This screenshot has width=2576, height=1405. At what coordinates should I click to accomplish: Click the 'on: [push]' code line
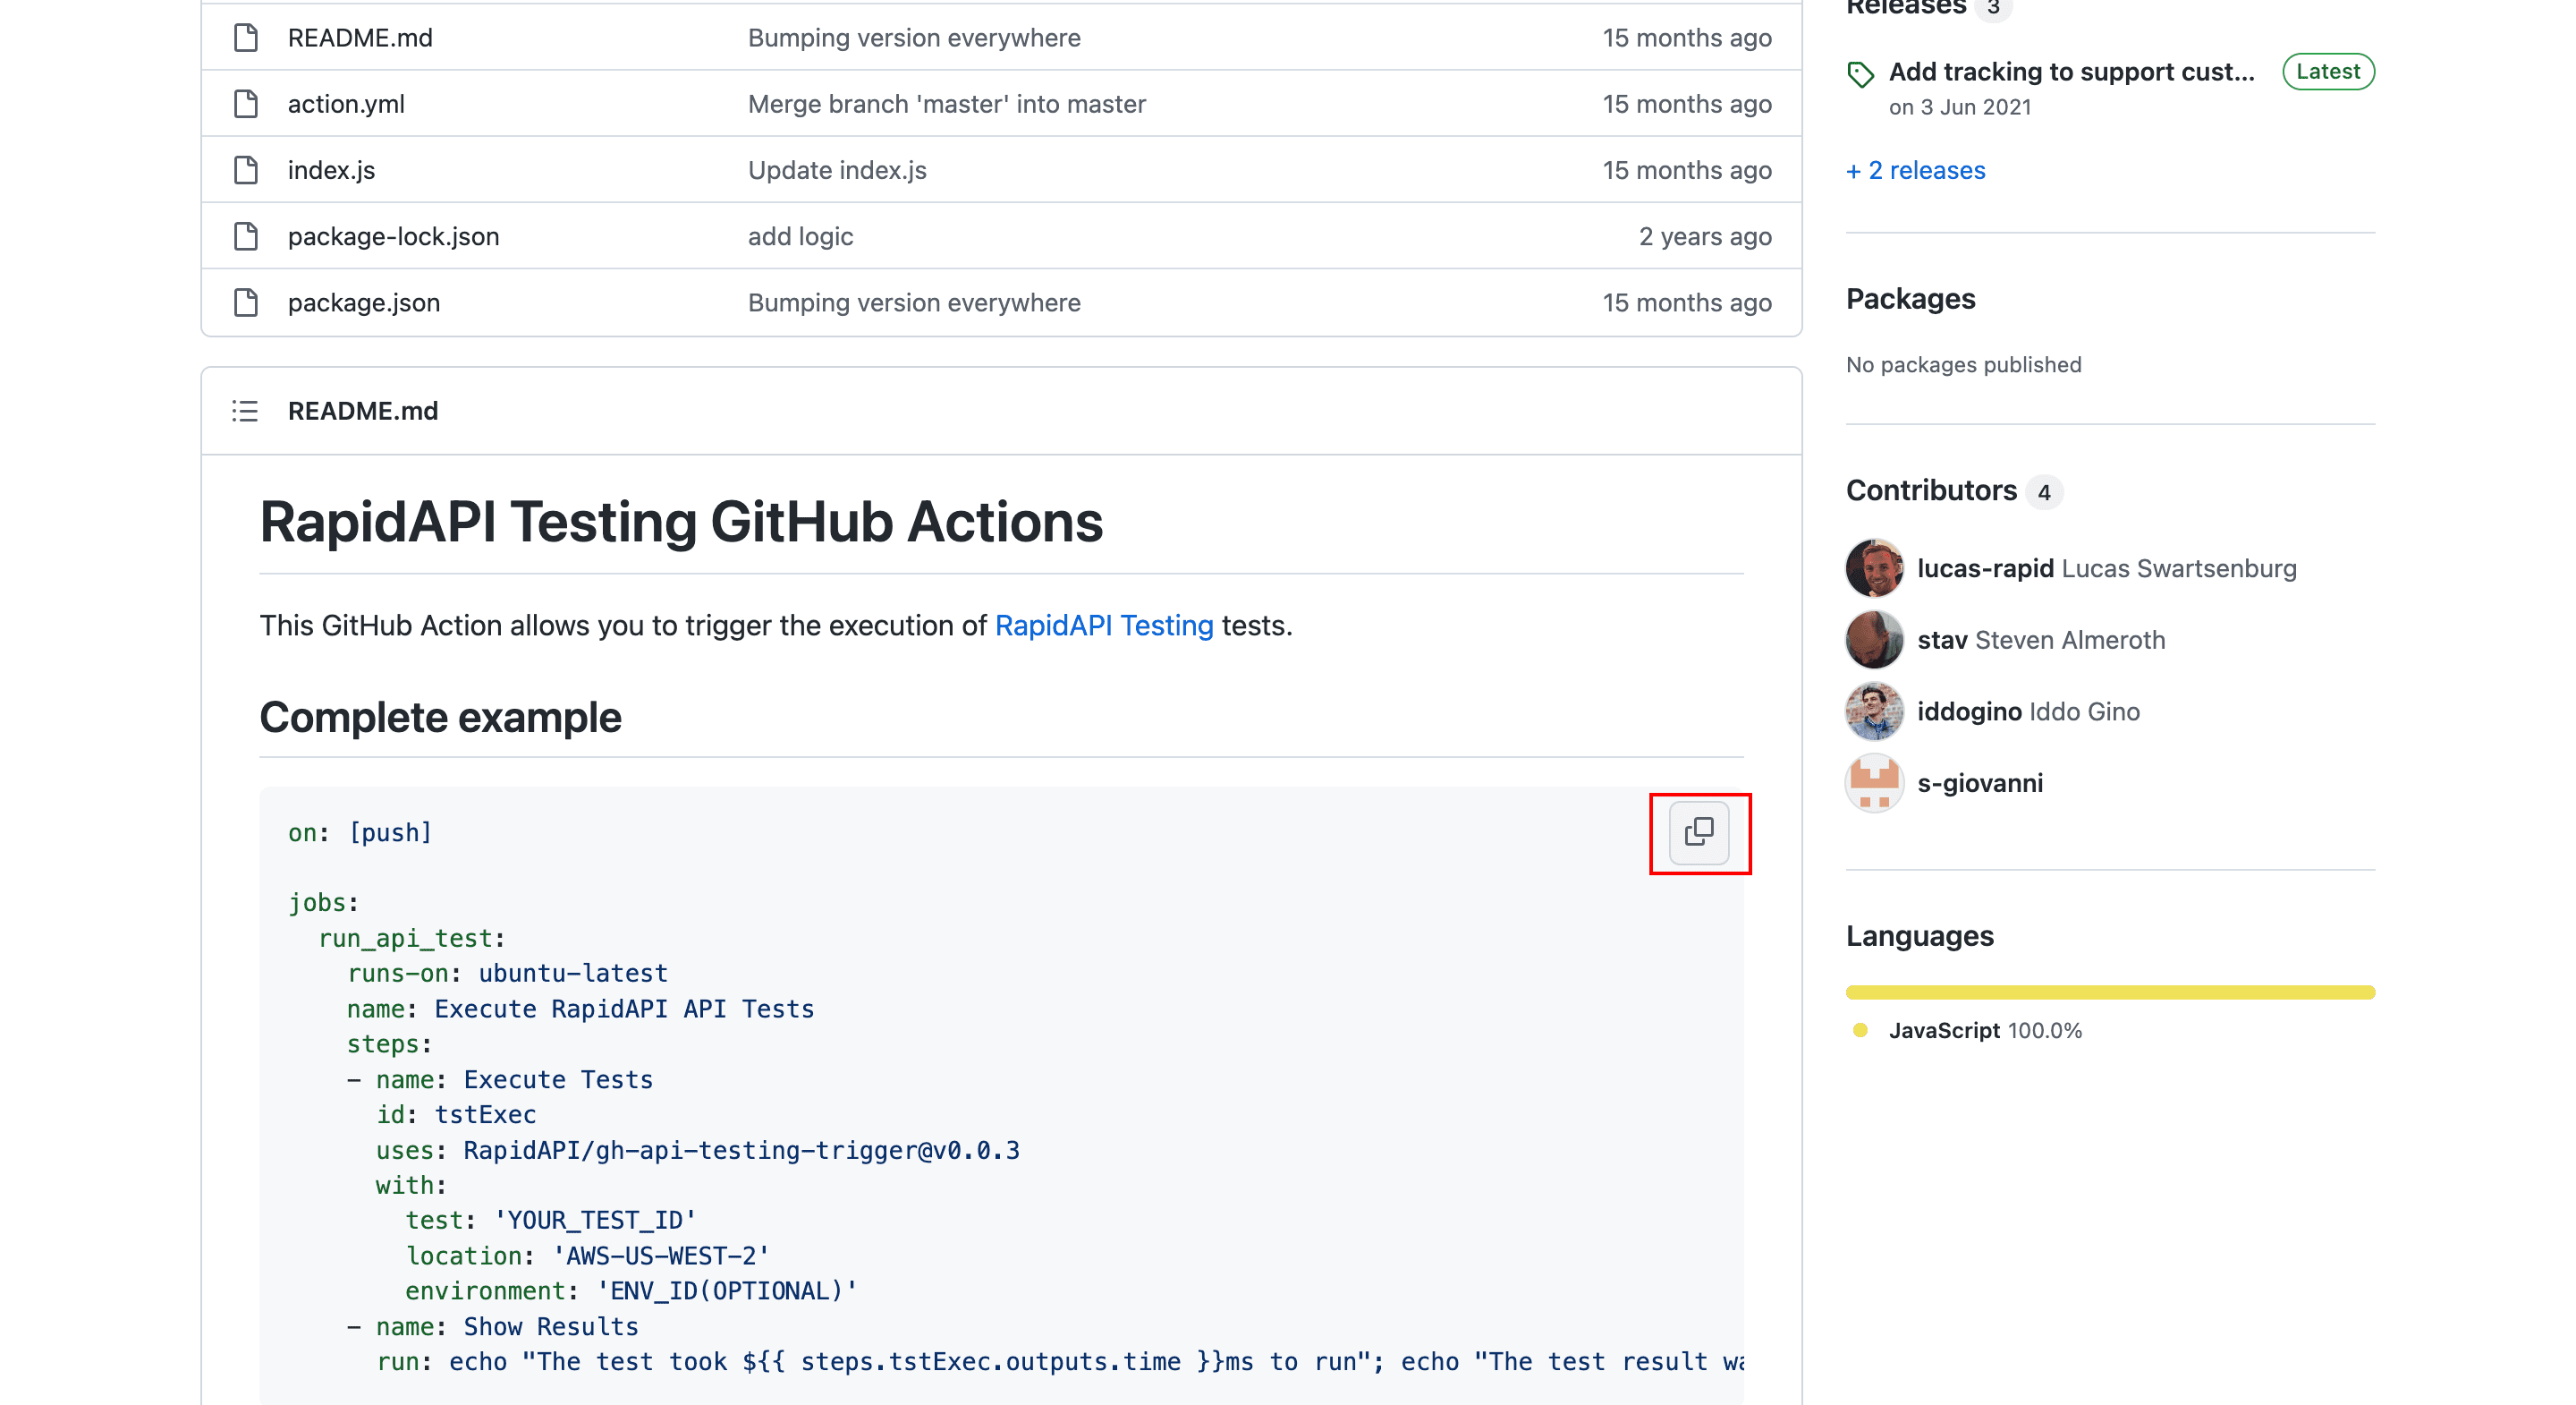click(x=360, y=832)
